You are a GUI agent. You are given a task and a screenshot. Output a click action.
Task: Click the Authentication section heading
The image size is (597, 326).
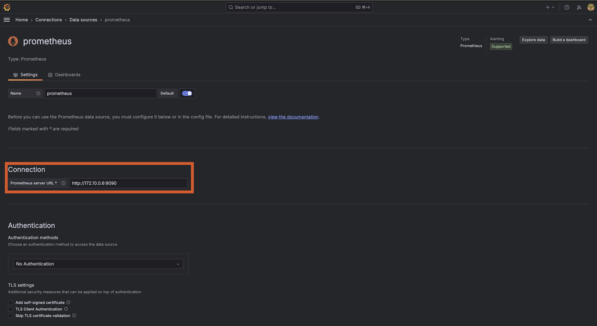click(x=32, y=226)
